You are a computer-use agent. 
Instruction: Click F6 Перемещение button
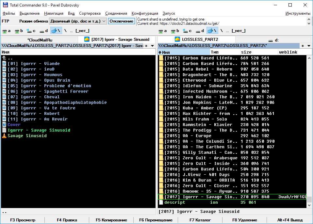[x=156, y=220]
